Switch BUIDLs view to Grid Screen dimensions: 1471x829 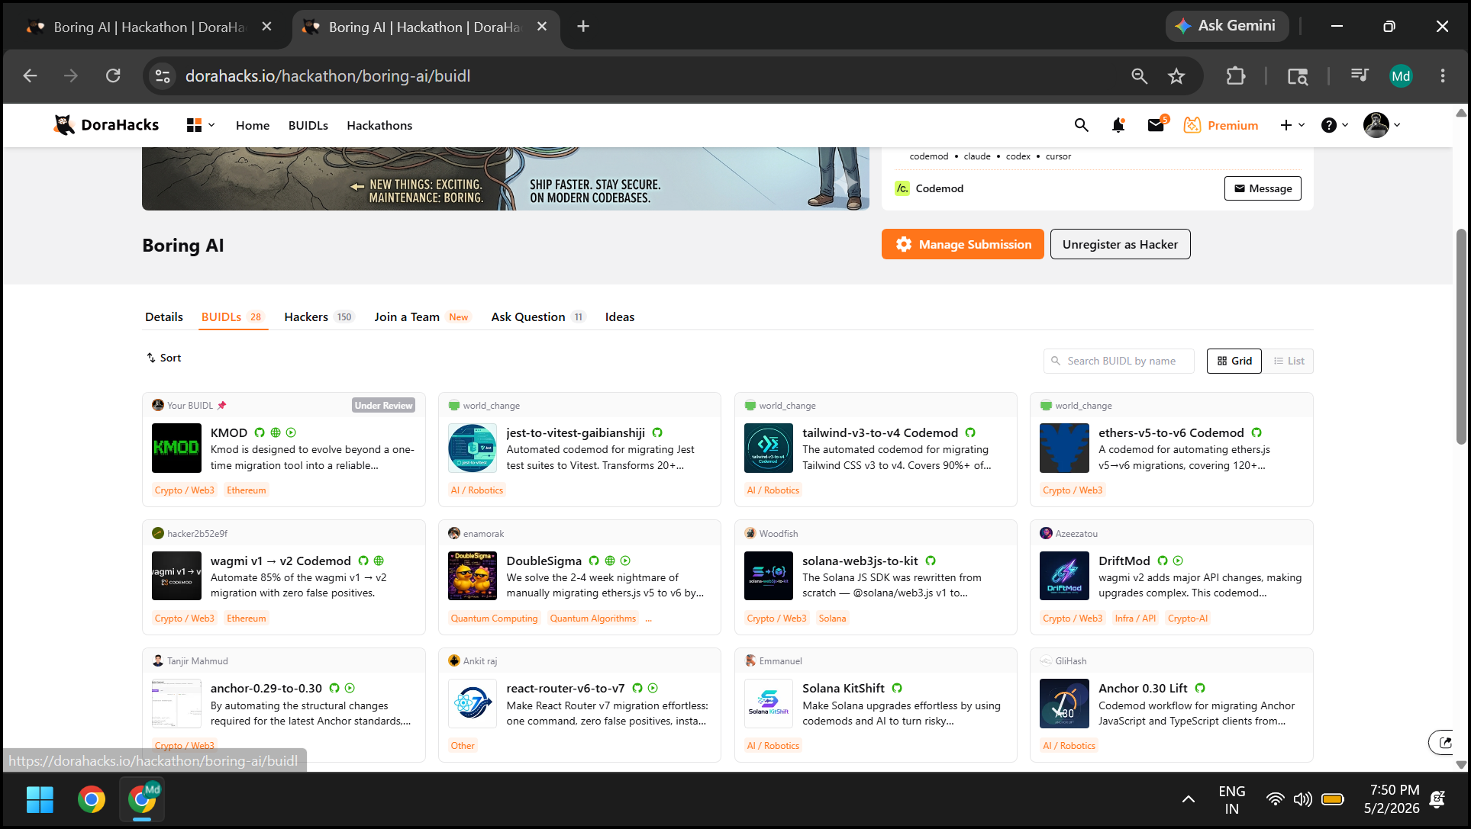pyautogui.click(x=1234, y=361)
